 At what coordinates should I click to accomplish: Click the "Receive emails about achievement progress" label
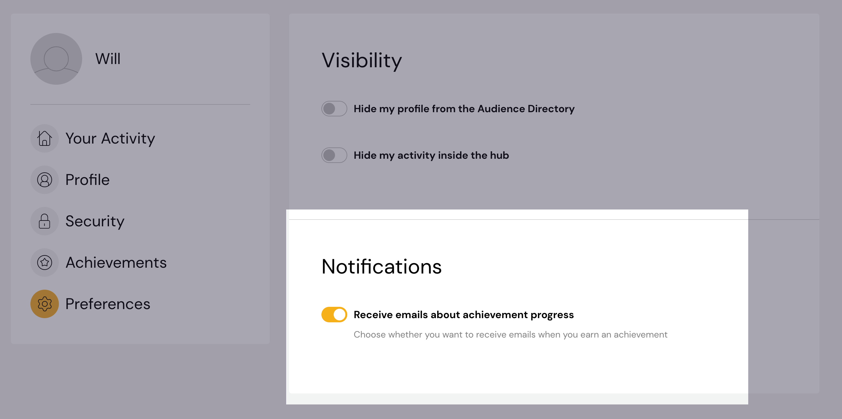463,315
